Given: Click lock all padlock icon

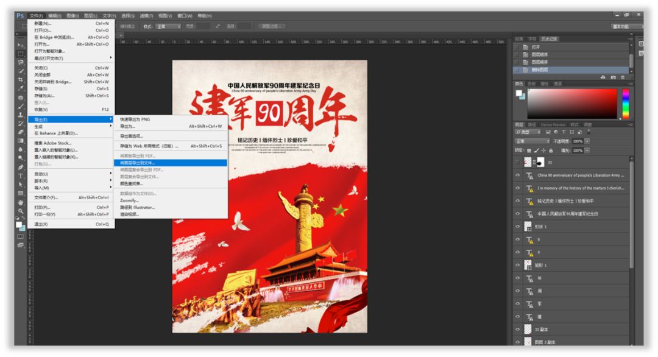Looking at the screenshot, I should click(x=551, y=150).
